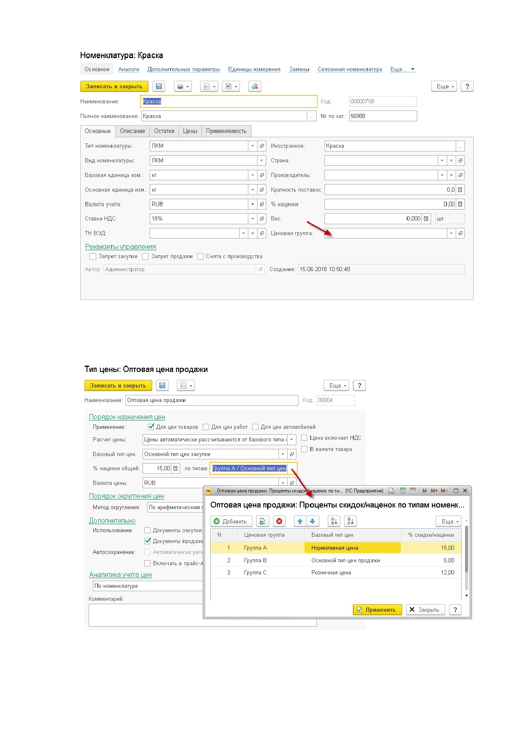The image size is (518, 733).
Task: Expand the Тип номенклатуры dropdown arrow
Action: coord(253,146)
